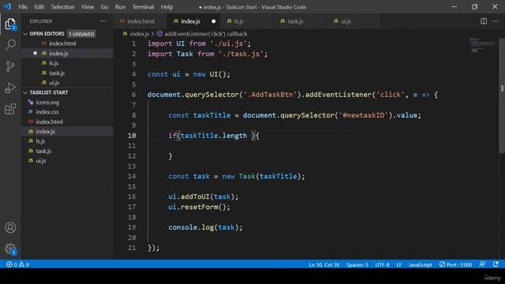Click Ln 10, Col 26 in status bar
505x284 pixels.
click(324, 265)
